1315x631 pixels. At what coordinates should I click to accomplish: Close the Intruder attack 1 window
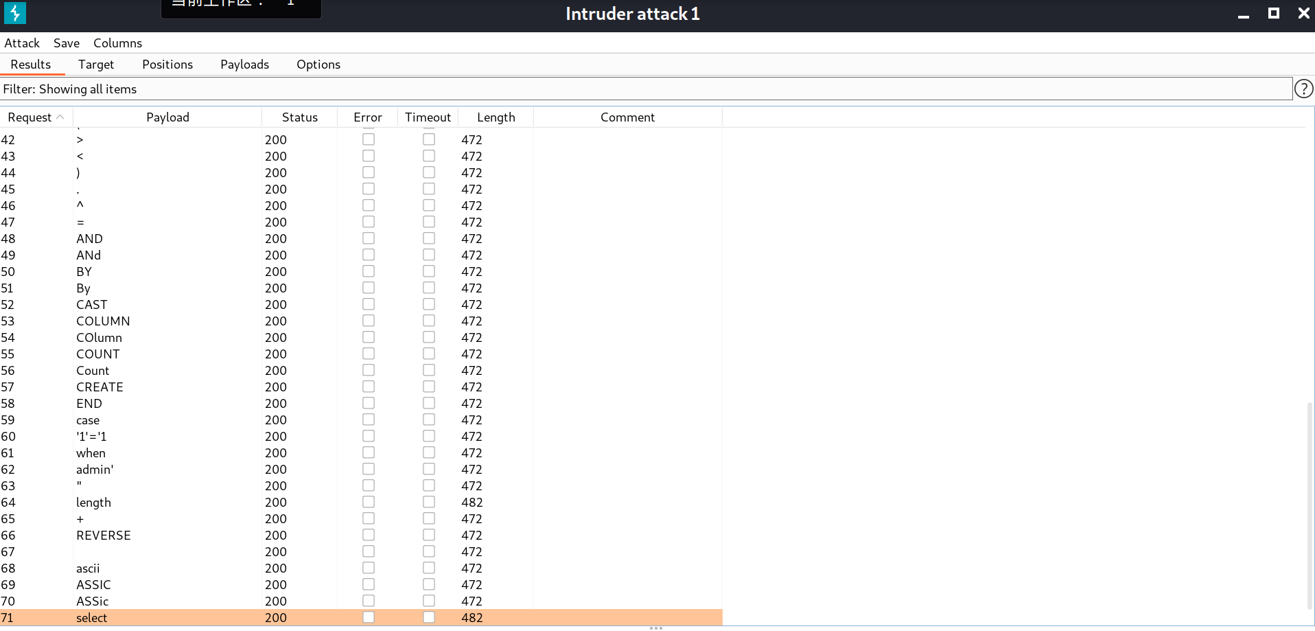click(1303, 13)
